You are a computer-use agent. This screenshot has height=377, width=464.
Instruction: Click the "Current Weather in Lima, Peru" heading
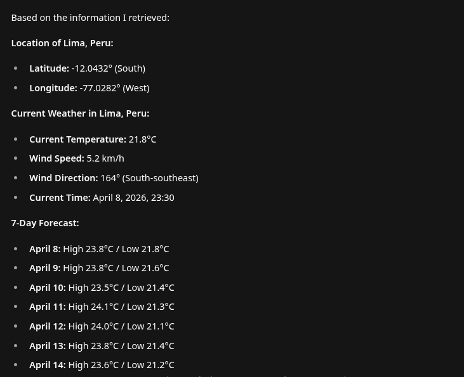click(80, 113)
